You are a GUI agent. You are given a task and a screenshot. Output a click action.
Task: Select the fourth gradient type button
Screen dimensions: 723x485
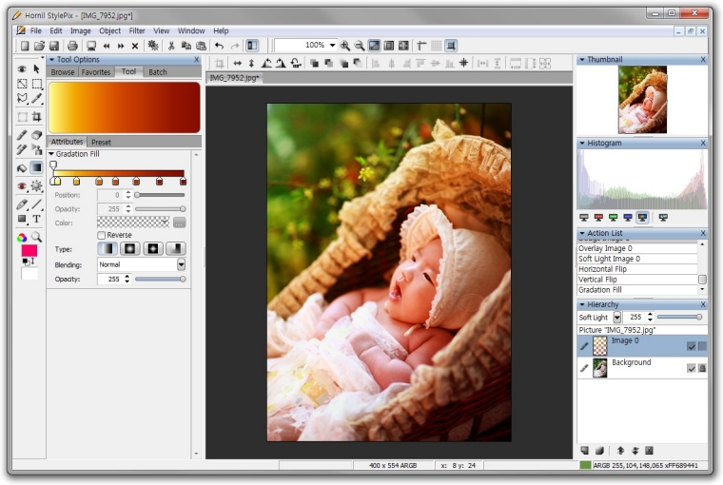tap(176, 249)
